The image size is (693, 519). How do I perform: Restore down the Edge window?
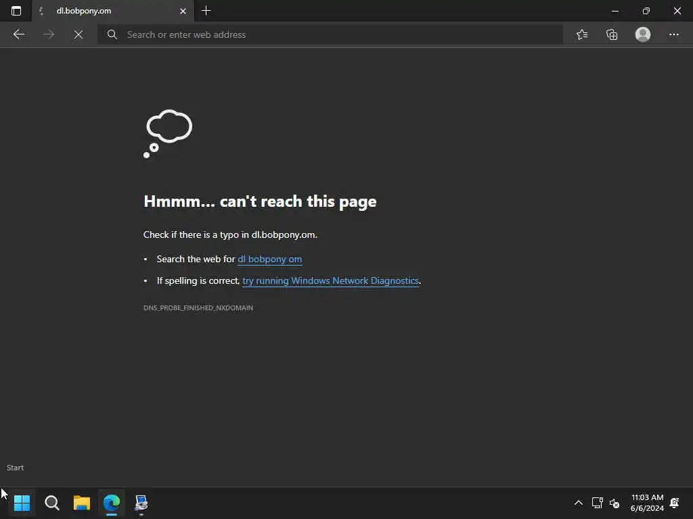(646, 11)
